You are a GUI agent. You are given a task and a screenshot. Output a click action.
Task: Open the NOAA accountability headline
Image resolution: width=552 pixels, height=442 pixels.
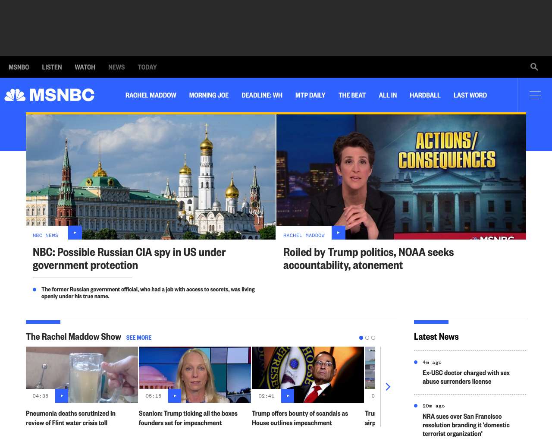pos(368,259)
